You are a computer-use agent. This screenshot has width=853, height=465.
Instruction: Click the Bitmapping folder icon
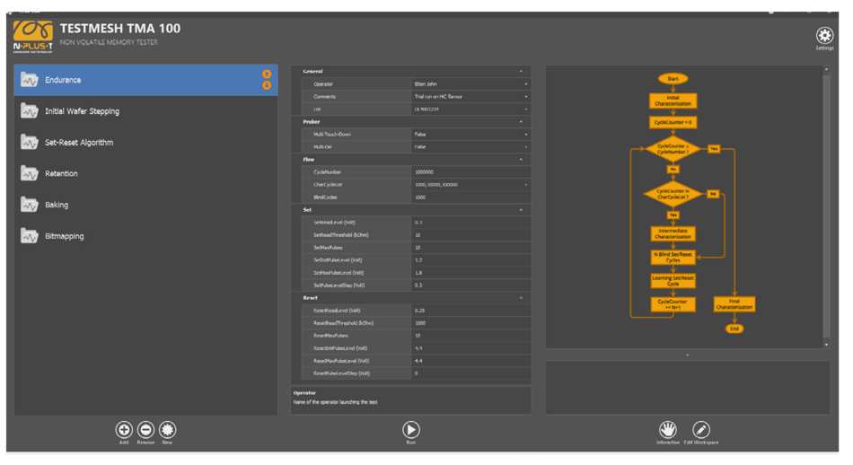29,236
